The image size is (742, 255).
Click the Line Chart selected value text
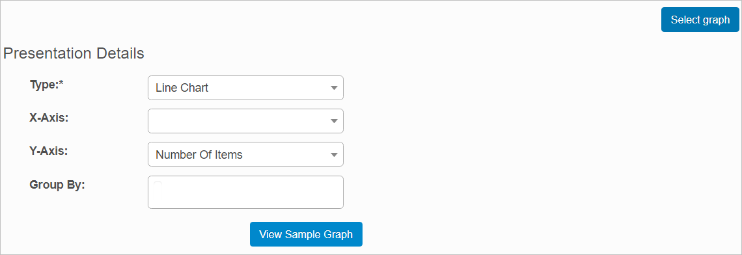pos(182,88)
